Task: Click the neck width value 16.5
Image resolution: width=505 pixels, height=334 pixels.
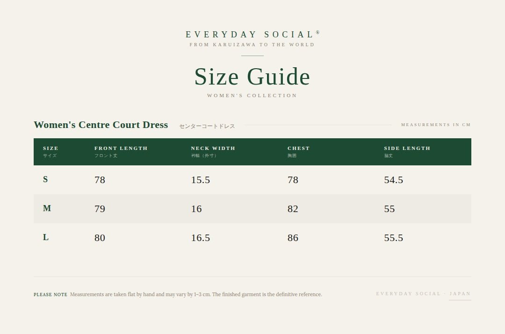Action: (200, 238)
